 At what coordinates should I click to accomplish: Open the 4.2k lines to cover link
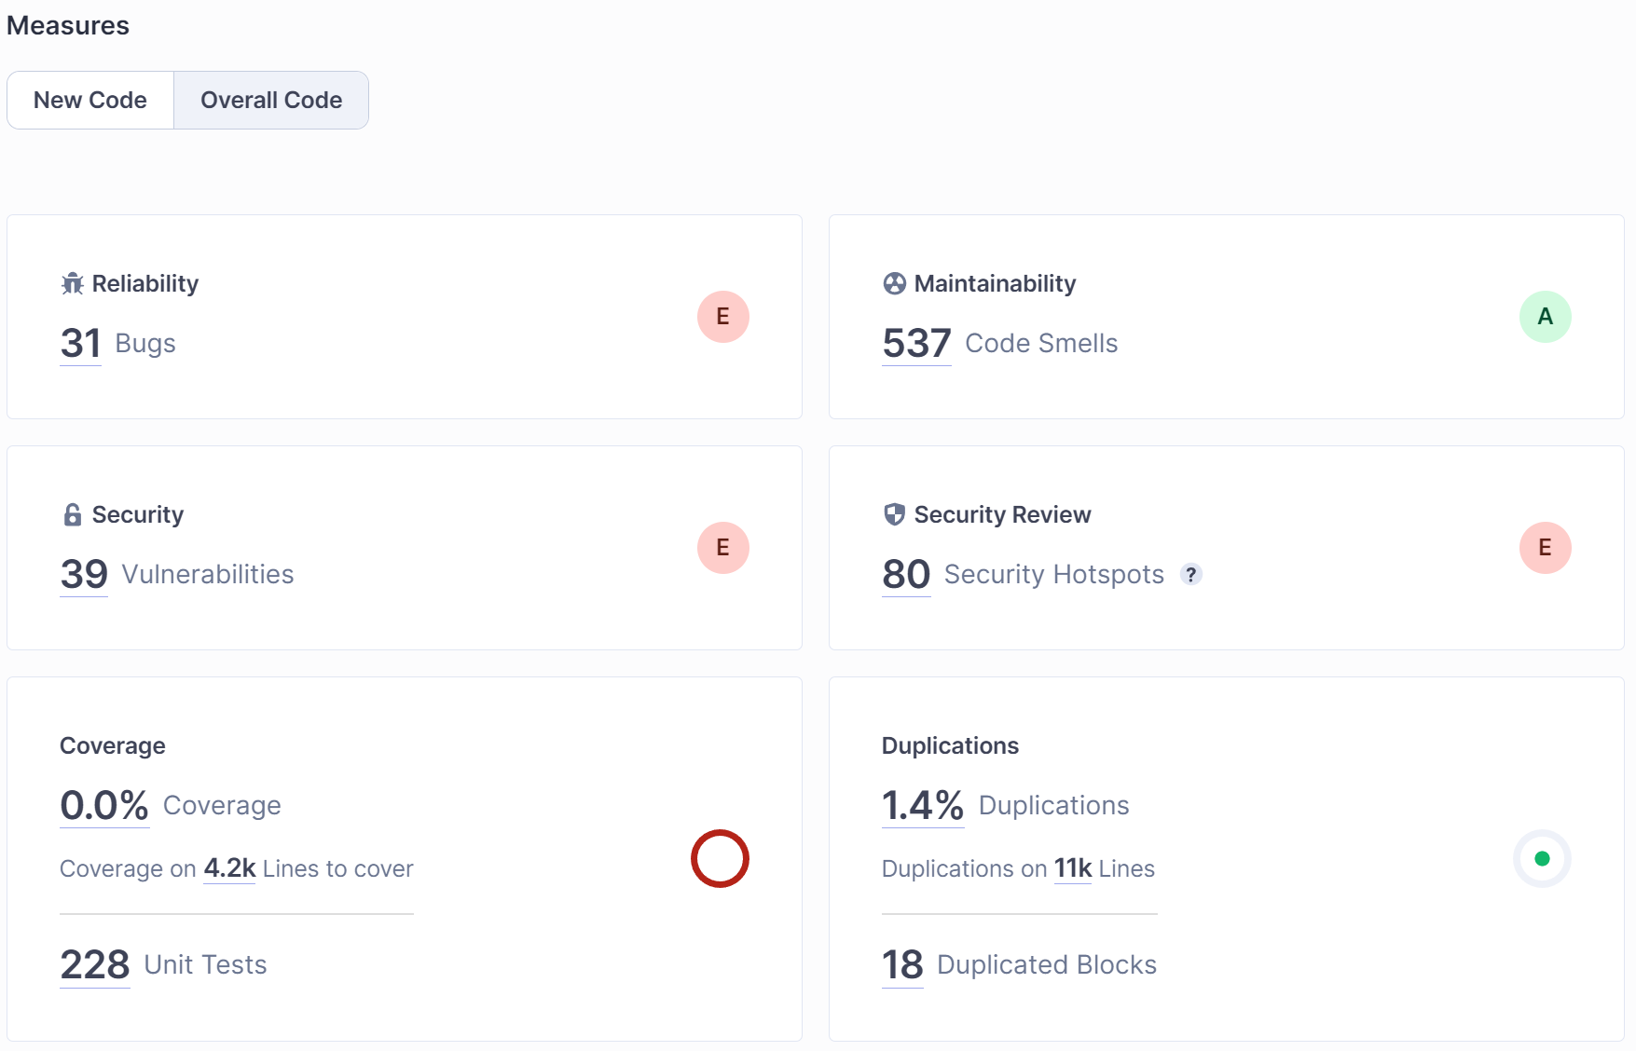tap(229, 868)
